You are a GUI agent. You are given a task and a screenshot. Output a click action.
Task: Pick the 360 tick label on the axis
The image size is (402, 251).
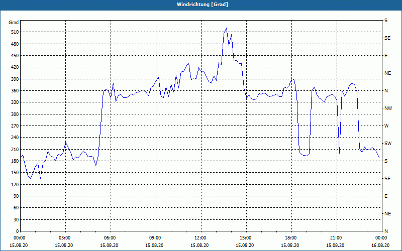pos(15,91)
